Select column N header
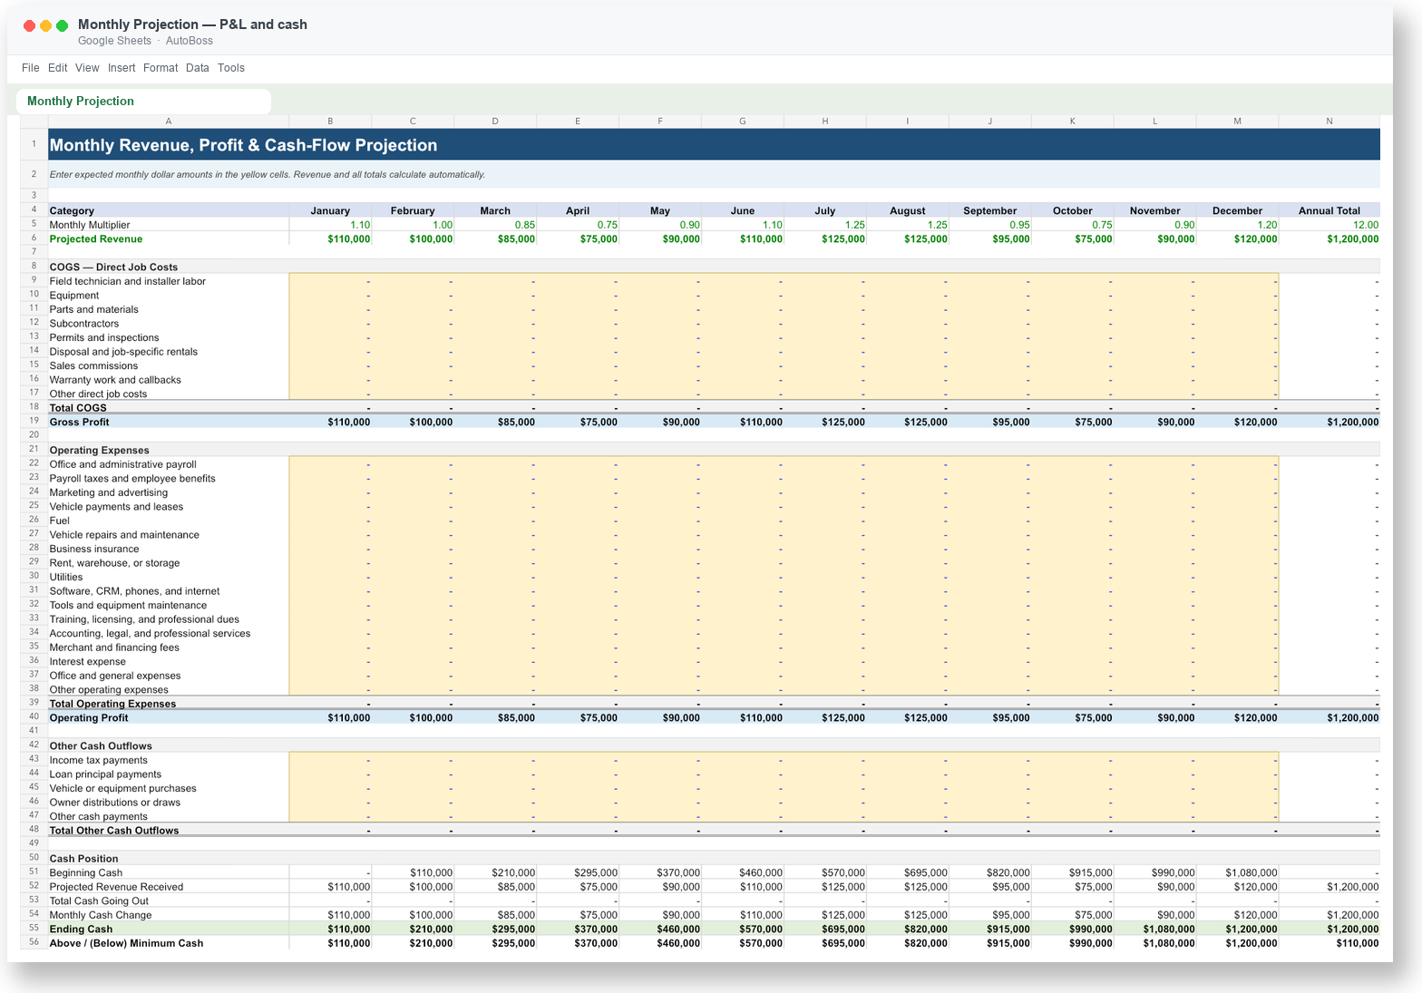1422x993 pixels. coord(1329,122)
